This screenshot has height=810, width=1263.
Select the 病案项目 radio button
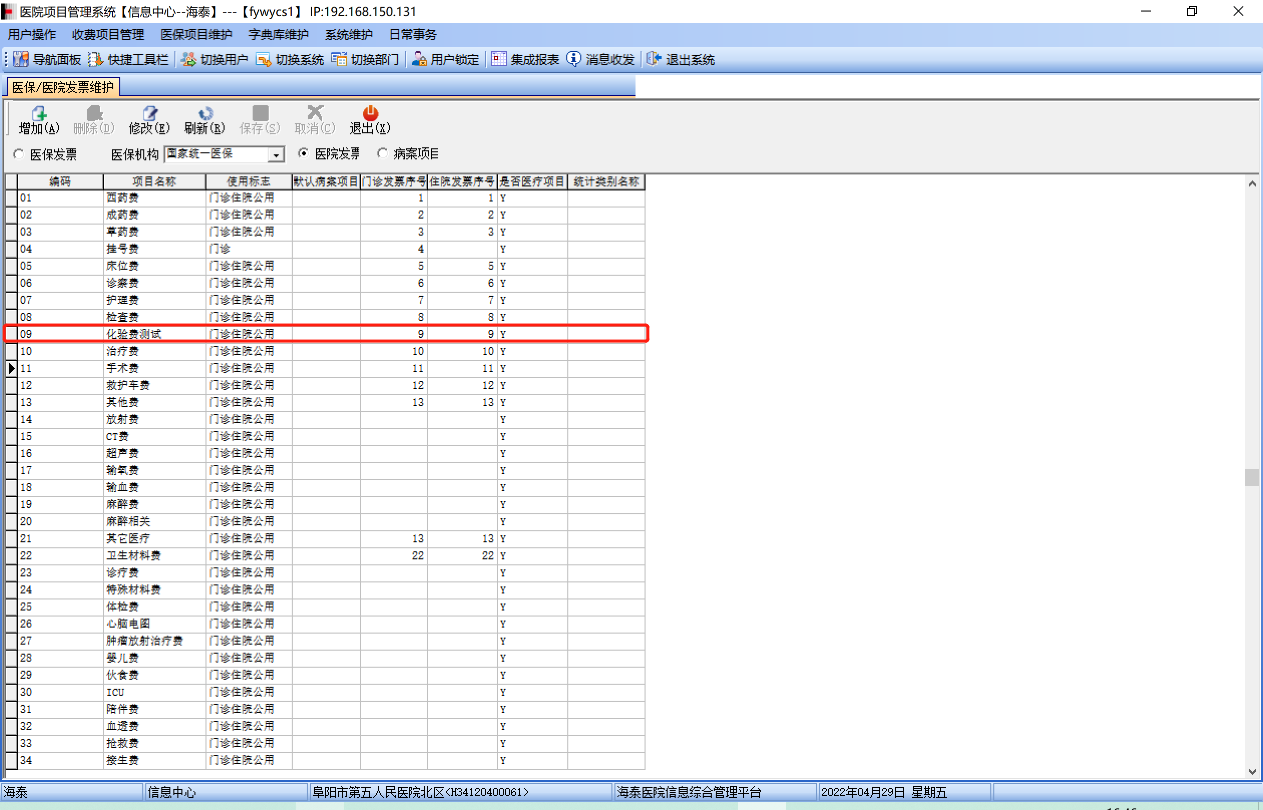click(382, 153)
